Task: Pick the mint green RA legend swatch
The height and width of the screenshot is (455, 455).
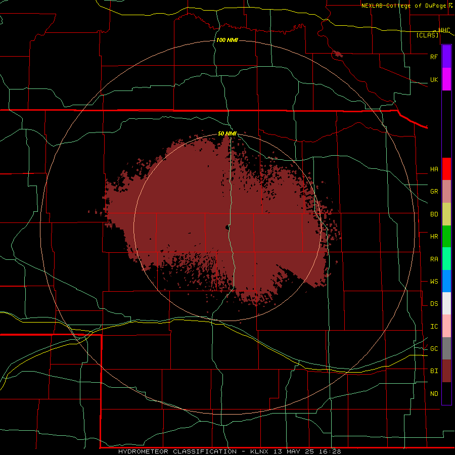Action: click(446, 259)
